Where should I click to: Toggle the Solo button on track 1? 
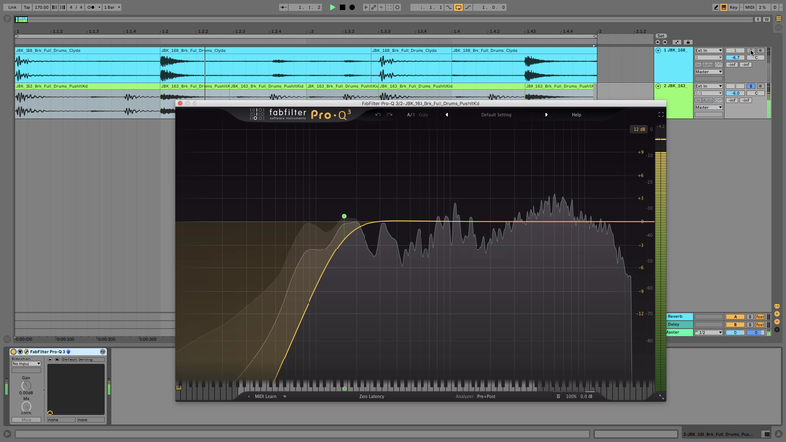coord(751,51)
